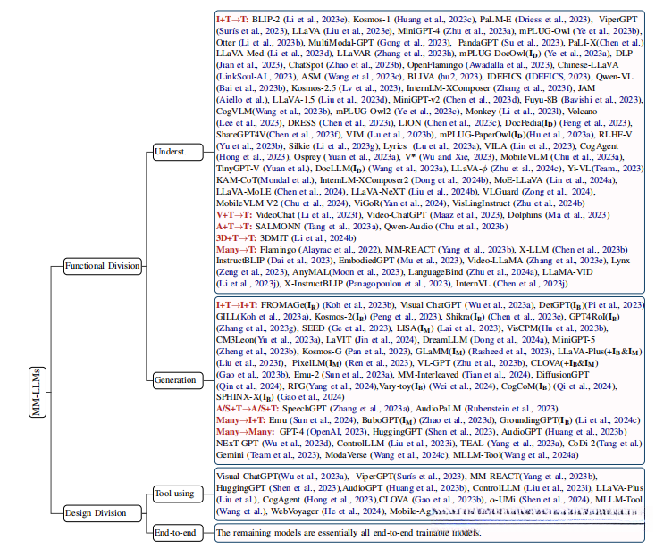672x548 pixels.
Task: Follow the Bai et al., 2023b citation
Action: [251, 88]
